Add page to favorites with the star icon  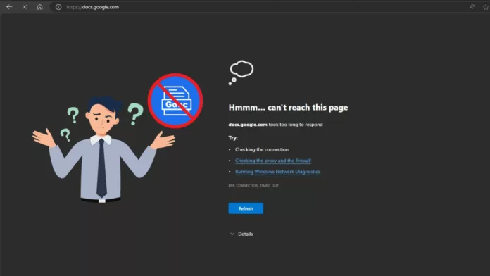click(486, 7)
